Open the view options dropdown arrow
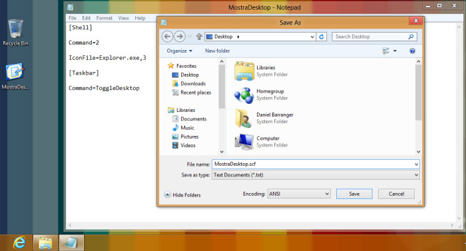 (x=395, y=51)
